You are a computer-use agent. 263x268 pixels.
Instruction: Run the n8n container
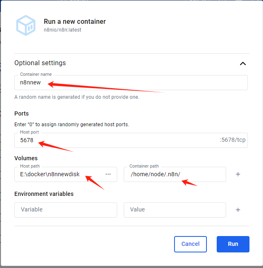[x=233, y=244]
